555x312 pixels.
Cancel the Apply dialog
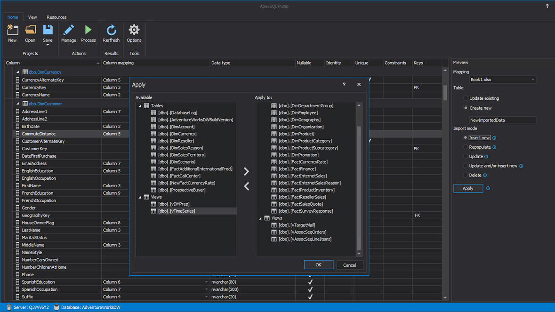(349, 264)
